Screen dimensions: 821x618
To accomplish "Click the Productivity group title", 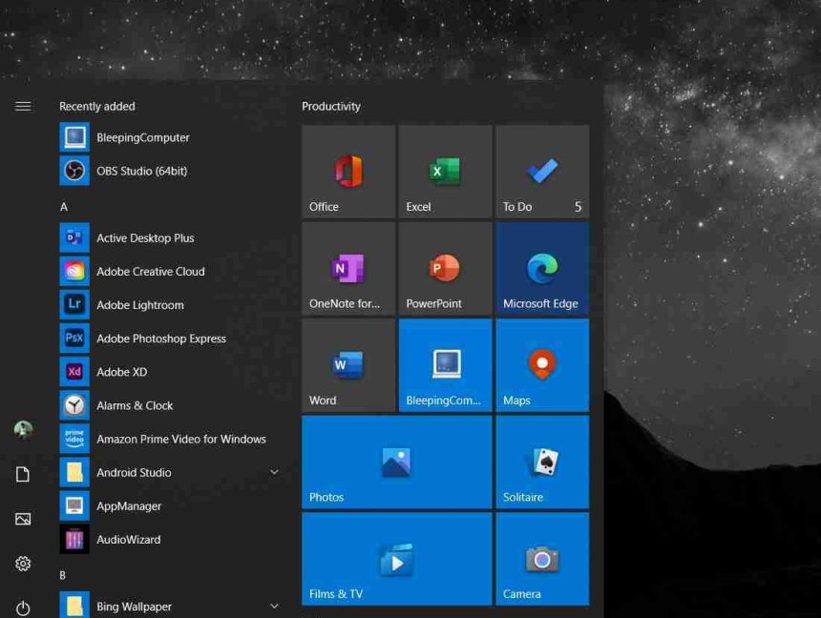I will pos(331,106).
